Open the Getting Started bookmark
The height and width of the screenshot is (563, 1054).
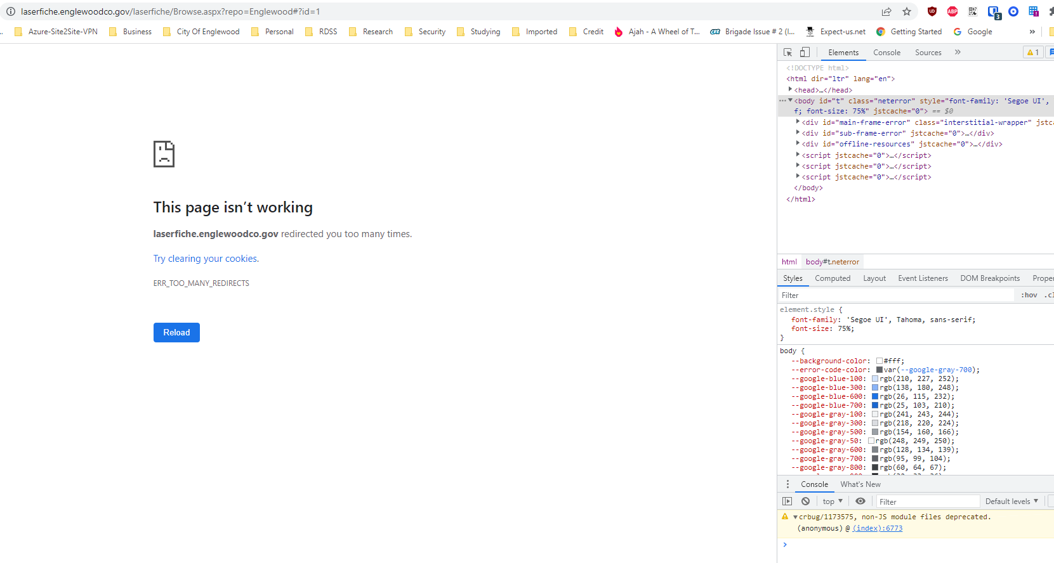tap(909, 32)
